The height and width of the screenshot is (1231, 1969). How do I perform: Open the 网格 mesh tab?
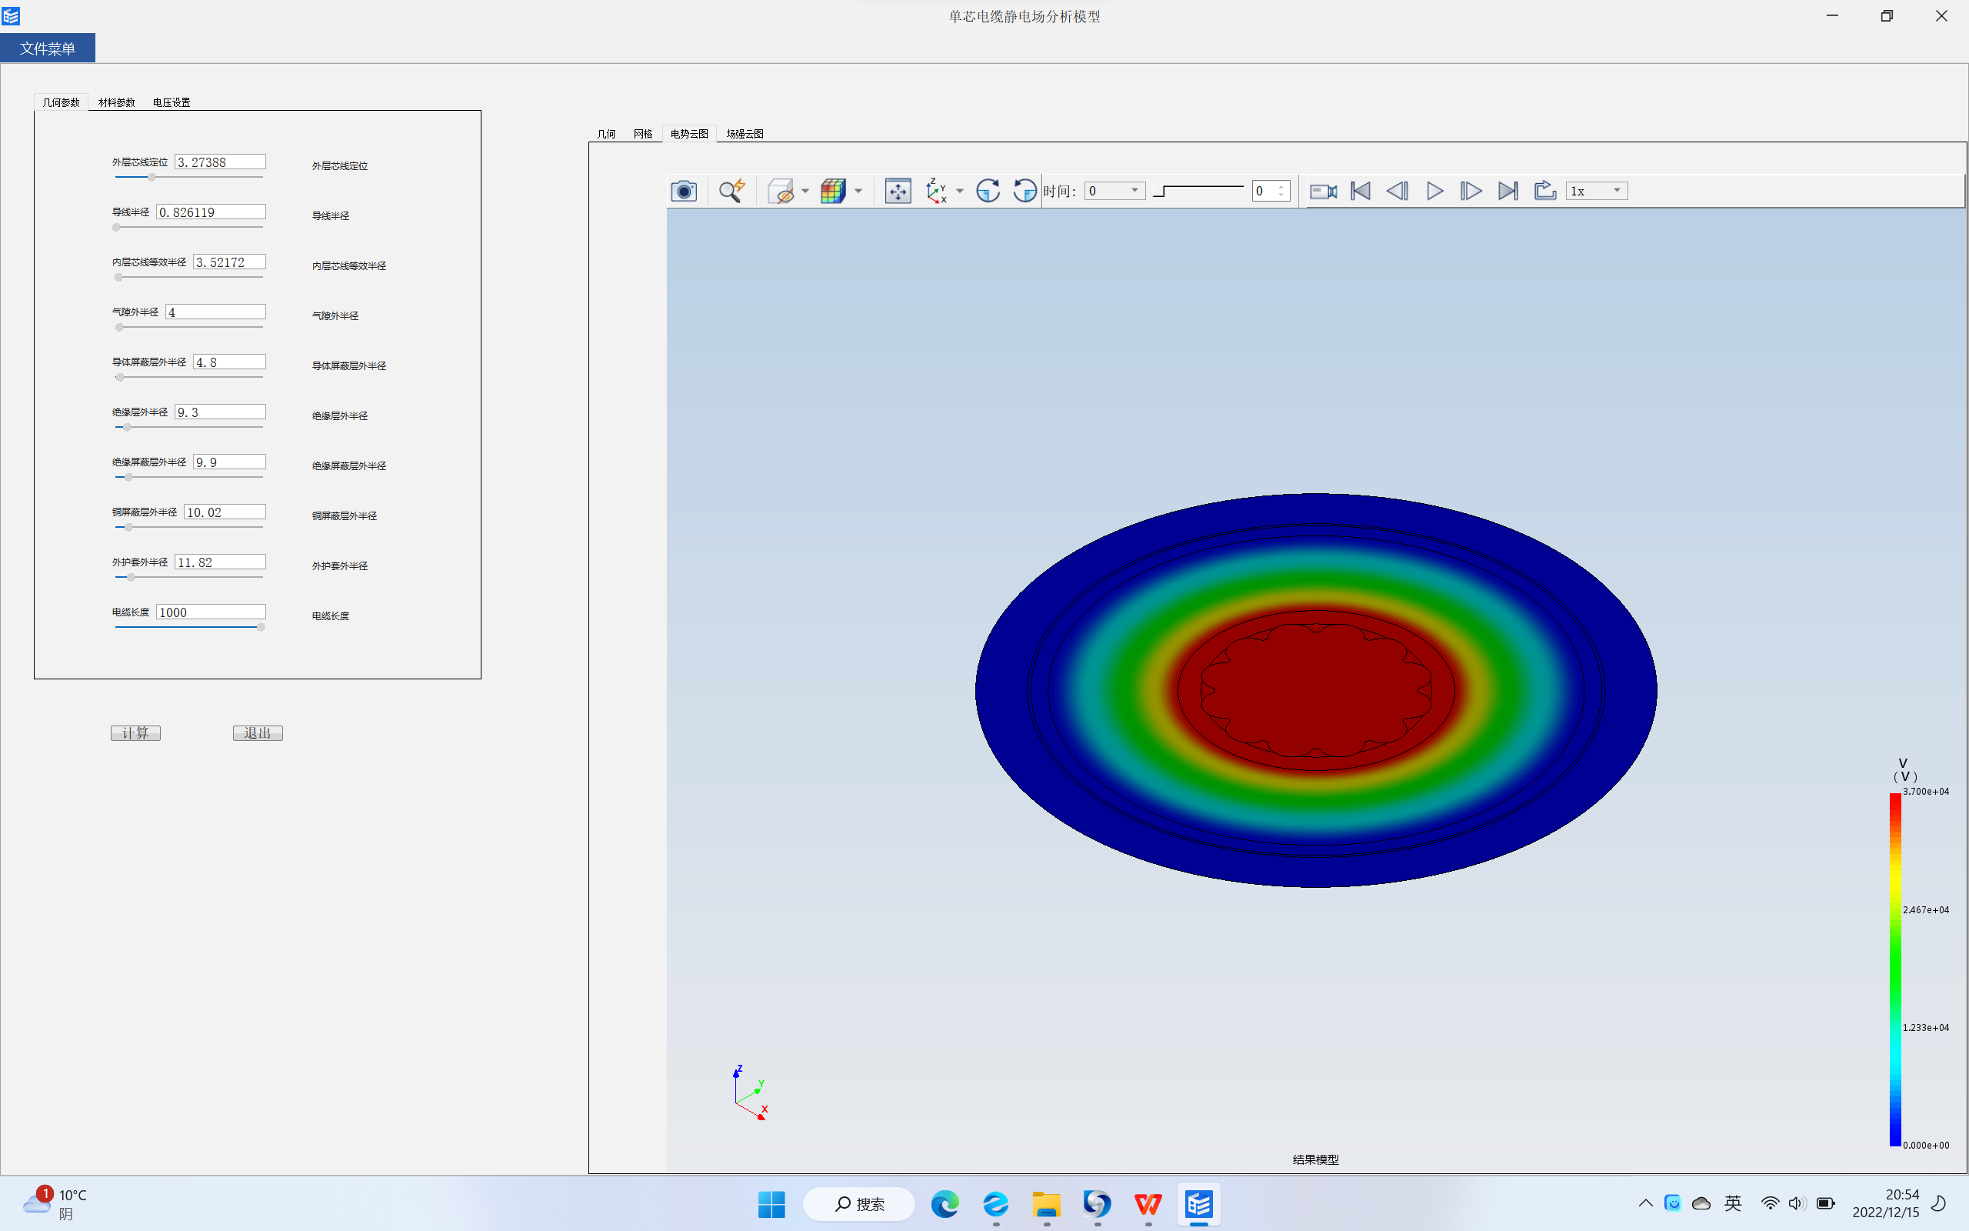(x=643, y=134)
